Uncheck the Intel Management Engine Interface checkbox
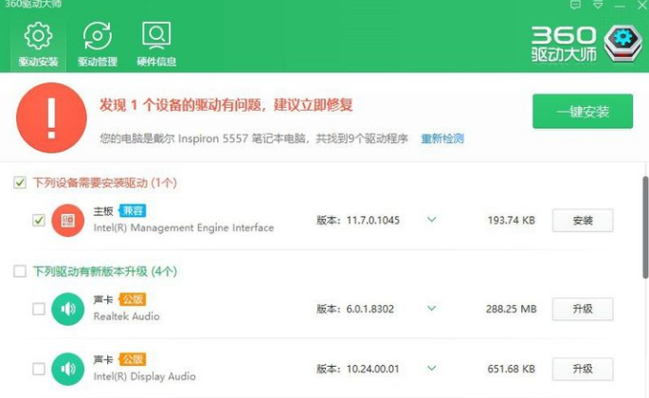This screenshot has height=398, width=649. coord(39,220)
